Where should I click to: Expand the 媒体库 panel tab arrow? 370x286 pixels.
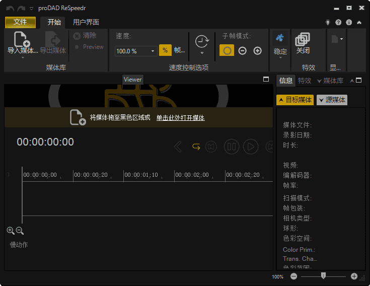319,81
